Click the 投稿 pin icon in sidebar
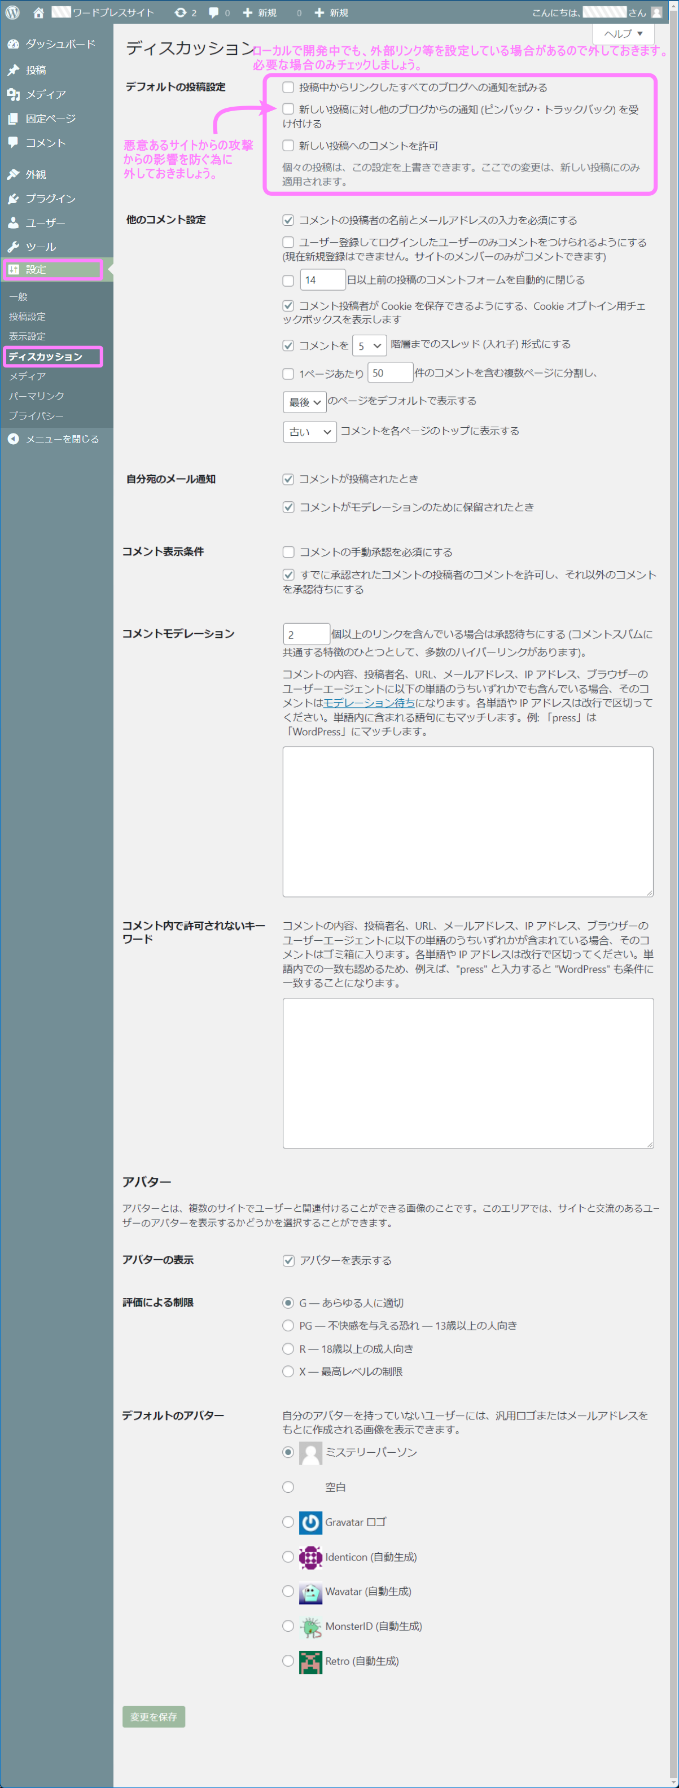The image size is (679, 1788). click(x=13, y=69)
